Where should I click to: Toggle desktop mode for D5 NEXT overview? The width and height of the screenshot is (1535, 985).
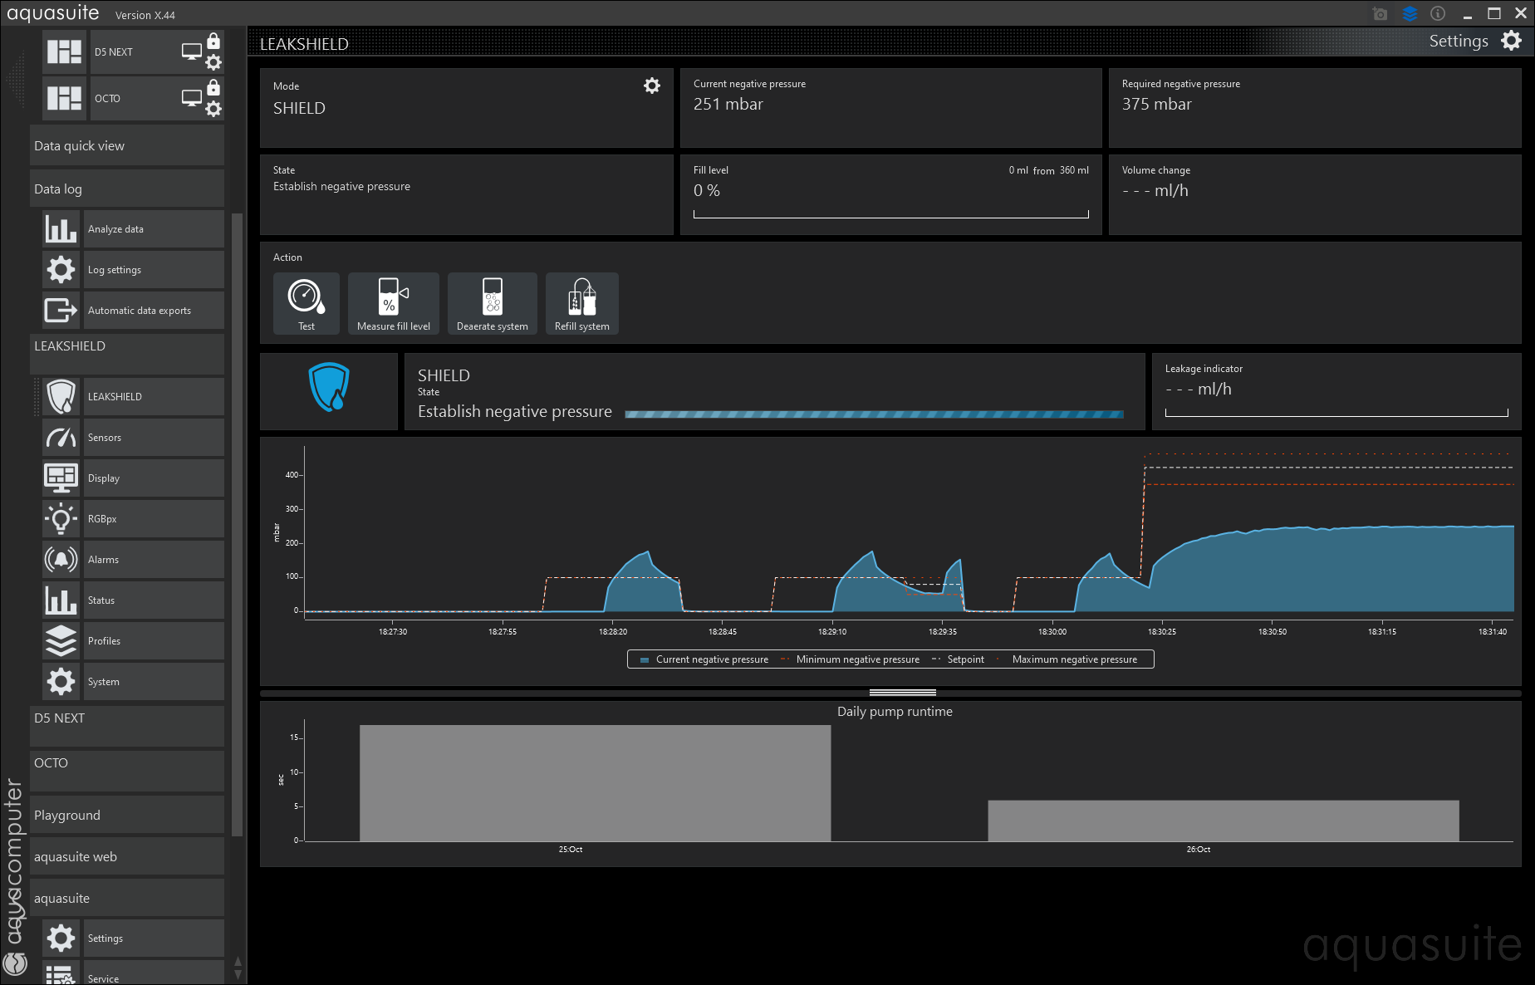tap(191, 51)
